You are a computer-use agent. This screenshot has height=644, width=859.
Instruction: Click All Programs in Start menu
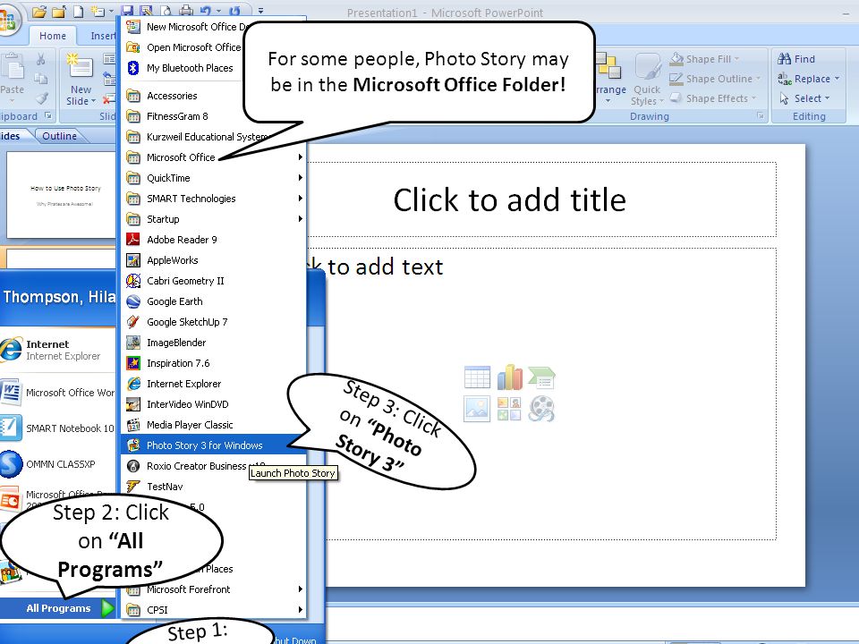[x=58, y=608]
